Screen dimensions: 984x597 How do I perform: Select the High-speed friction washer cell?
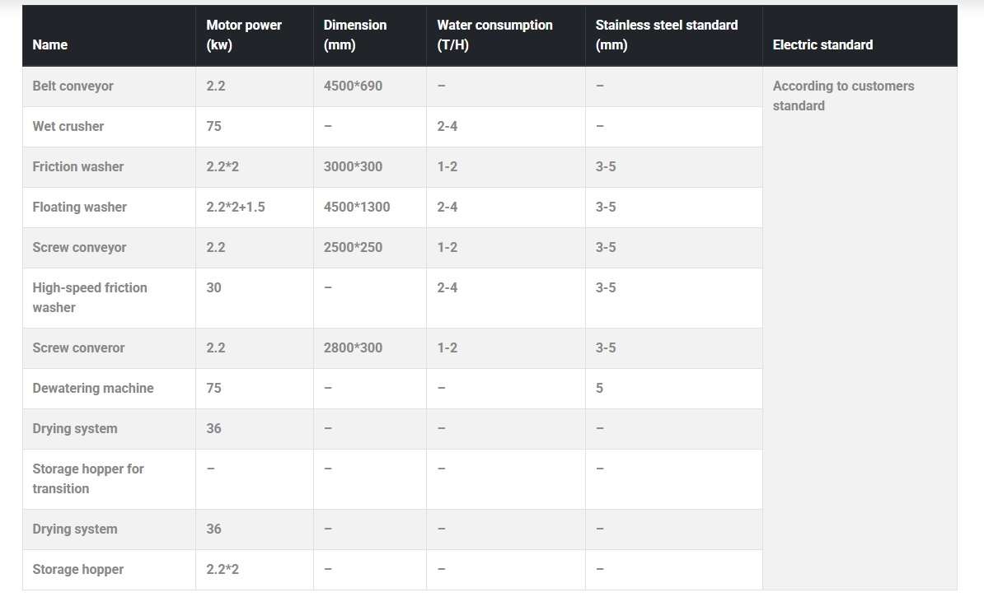(90, 297)
